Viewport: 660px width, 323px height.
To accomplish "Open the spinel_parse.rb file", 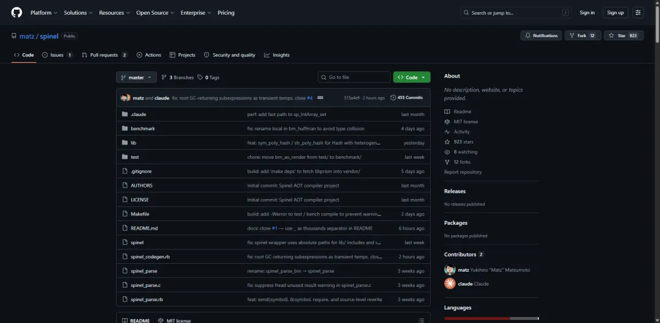I will 147,299.
